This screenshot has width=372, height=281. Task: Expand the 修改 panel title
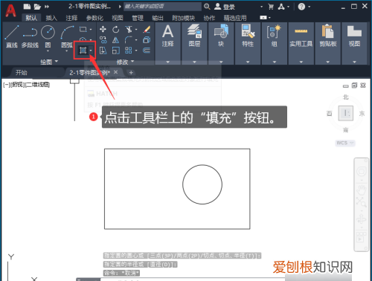(x=125, y=62)
